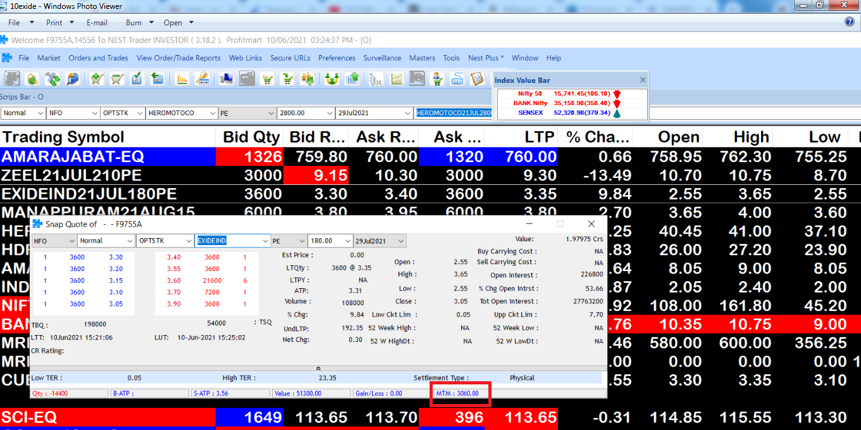Click the Value : 51300.00 status field
Screen dimensions: 861x430
point(311,393)
